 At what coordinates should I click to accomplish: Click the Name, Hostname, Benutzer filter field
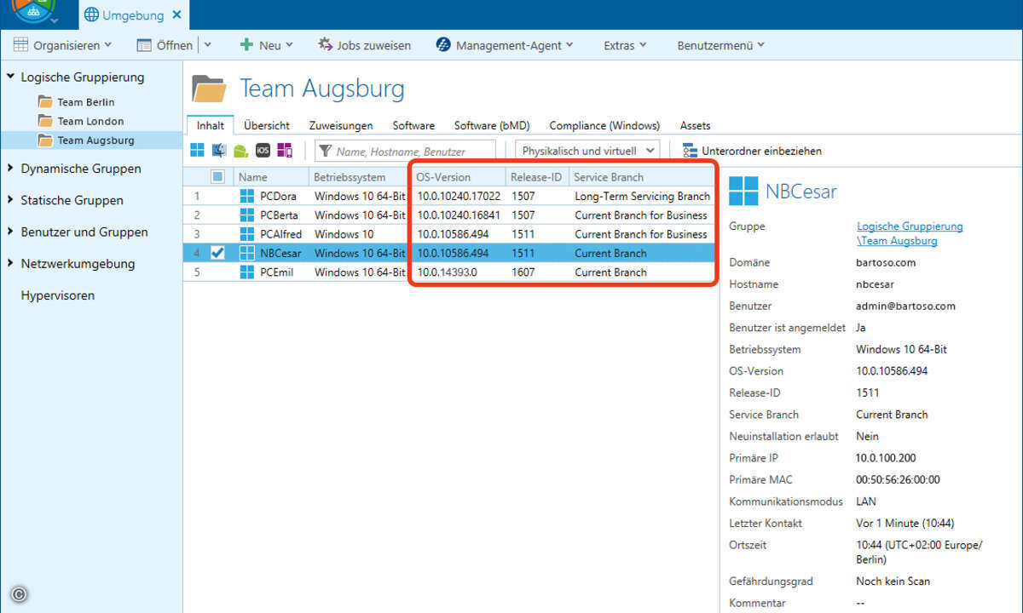point(405,151)
